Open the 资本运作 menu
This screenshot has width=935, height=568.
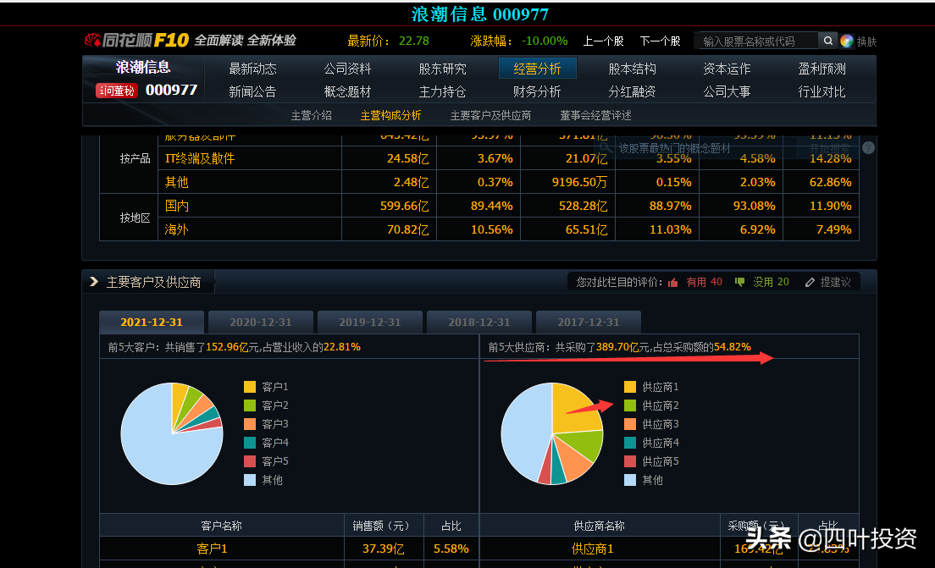point(727,69)
